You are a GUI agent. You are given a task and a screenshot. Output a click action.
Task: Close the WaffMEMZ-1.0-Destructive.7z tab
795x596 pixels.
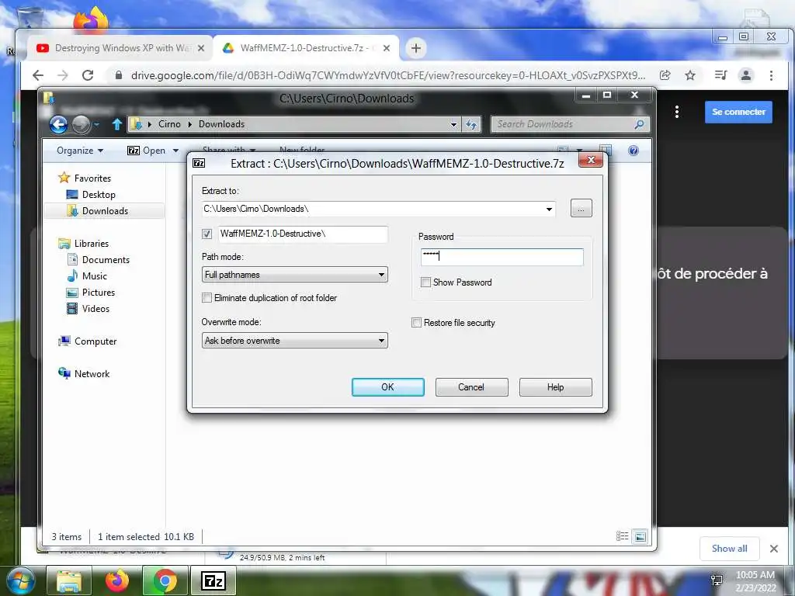point(387,48)
